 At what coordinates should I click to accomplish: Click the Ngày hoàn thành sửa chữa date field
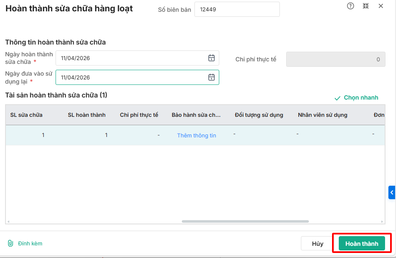[x=130, y=58]
